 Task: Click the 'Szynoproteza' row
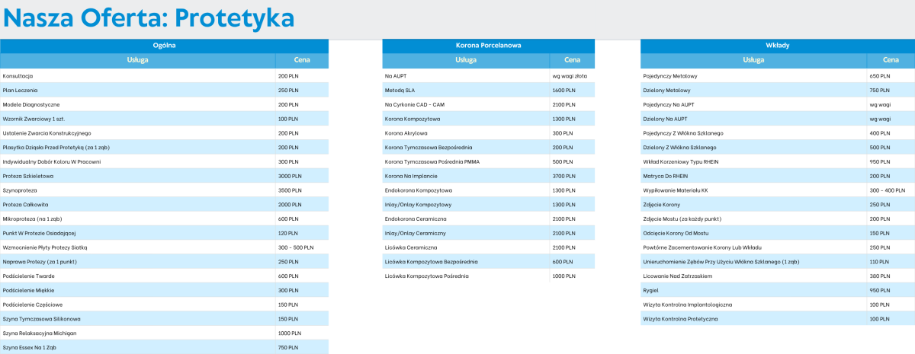click(20, 190)
